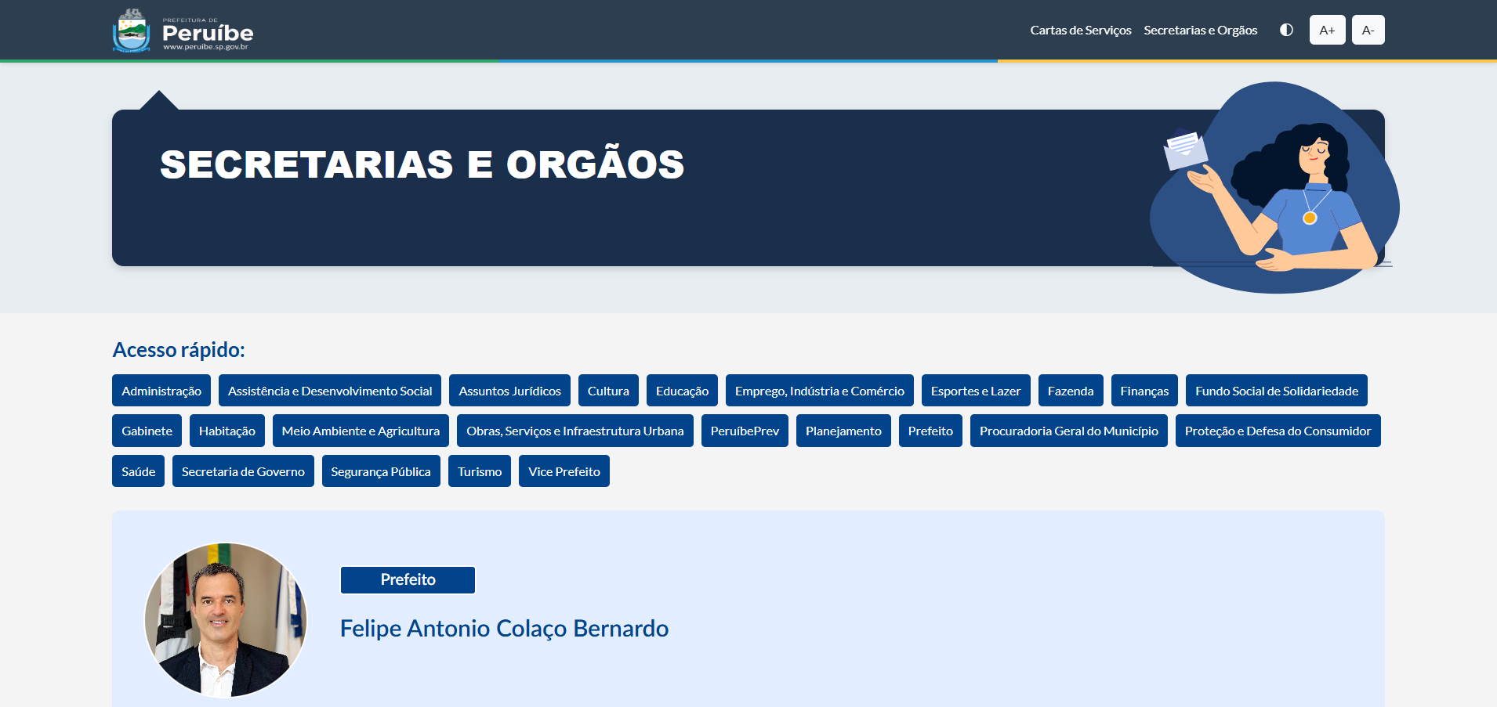The height and width of the screenshot is (707, 1497).
Task: Toggle the high contrast mode icon
Action: [1286, 30]
